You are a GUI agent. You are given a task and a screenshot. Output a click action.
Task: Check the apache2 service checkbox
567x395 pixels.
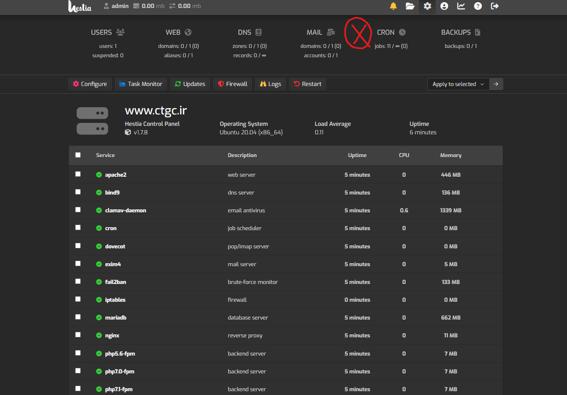(78, 174)
